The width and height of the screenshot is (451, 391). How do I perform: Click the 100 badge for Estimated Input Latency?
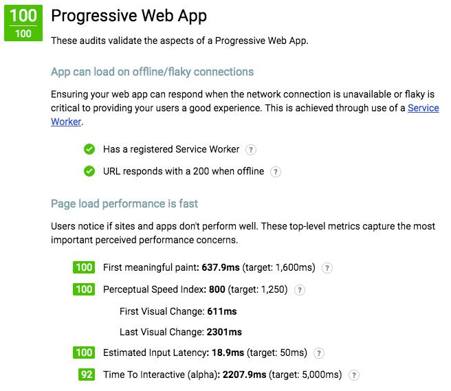(84, 353)
